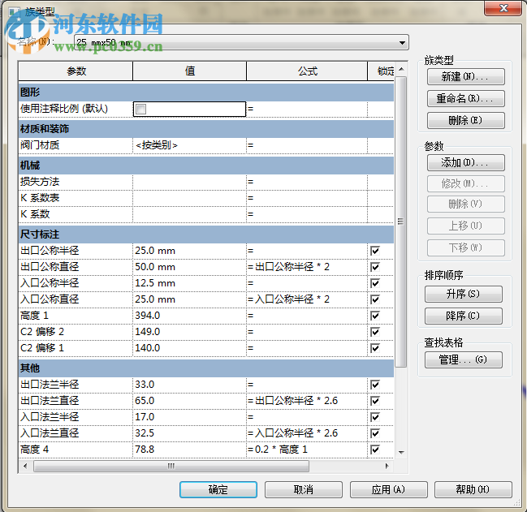Click the 值 column header
Image resolution: width=527 pixels, height=512 pixels.
(x=189, y=71)
